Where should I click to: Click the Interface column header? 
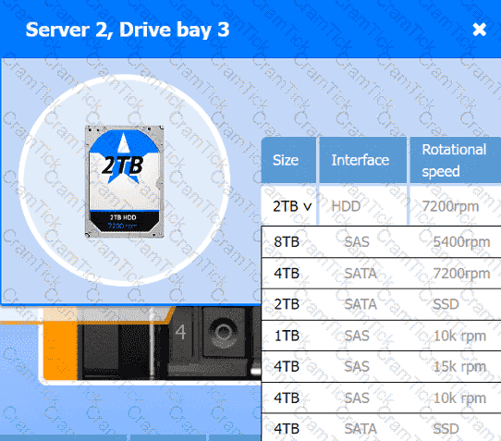(x=363, y=160)
